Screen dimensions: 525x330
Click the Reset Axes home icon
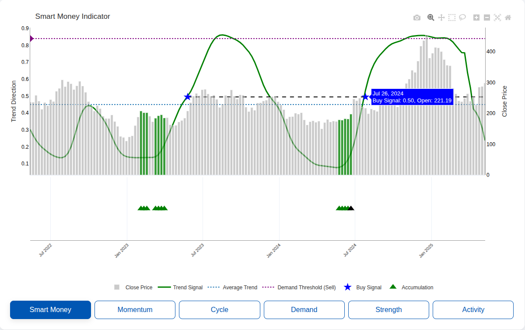pyautogui.click(x=508, y=18)
